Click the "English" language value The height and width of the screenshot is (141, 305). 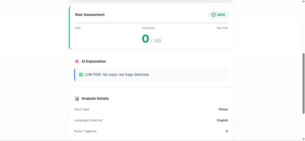point(223,121)
